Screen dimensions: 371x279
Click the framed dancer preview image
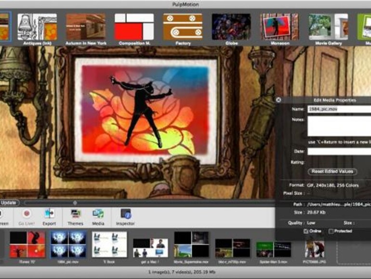146,110
